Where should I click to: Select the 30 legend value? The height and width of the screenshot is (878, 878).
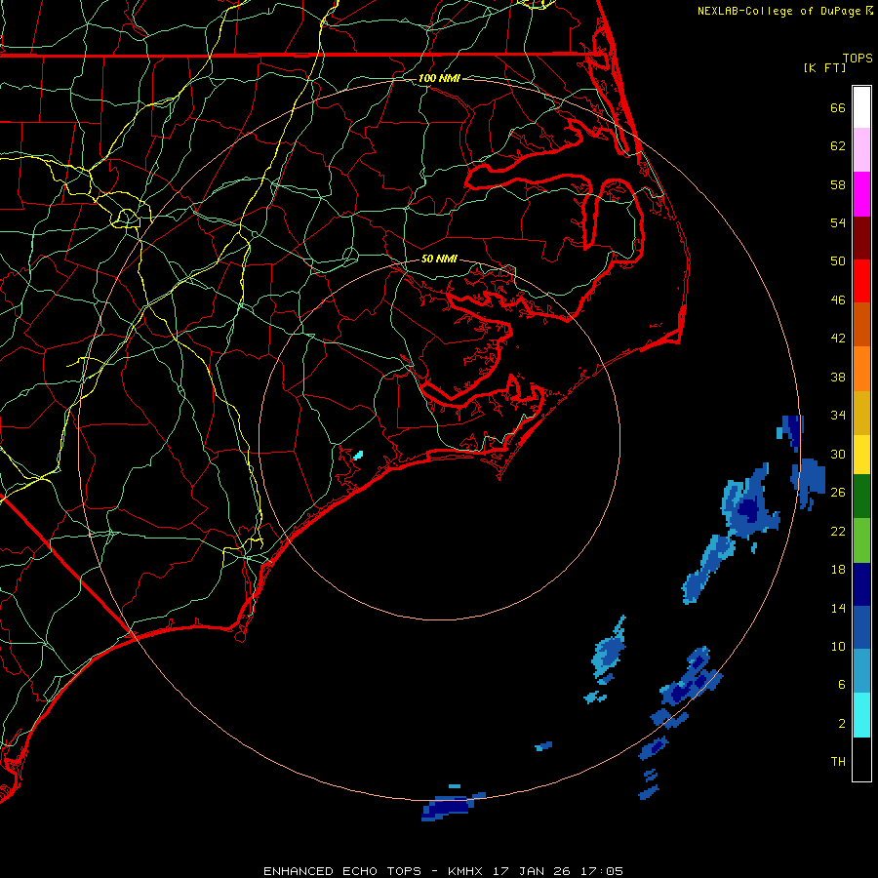tap(838, 454)
